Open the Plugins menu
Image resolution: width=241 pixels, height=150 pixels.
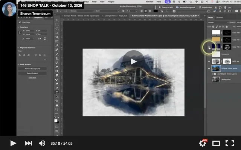(111, 1)
